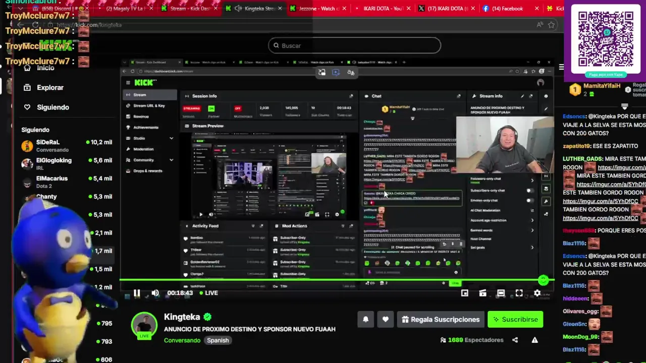Open the player settings gear

[537, 293]
